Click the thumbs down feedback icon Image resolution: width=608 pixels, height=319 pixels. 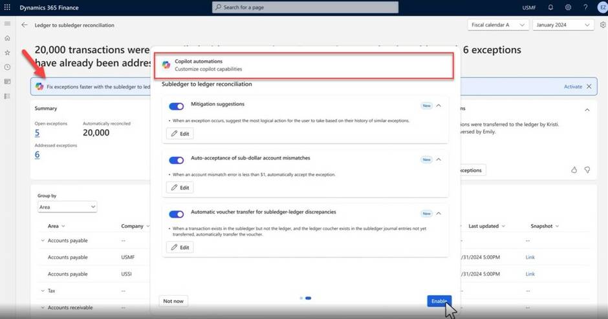(x=587, y=170)
